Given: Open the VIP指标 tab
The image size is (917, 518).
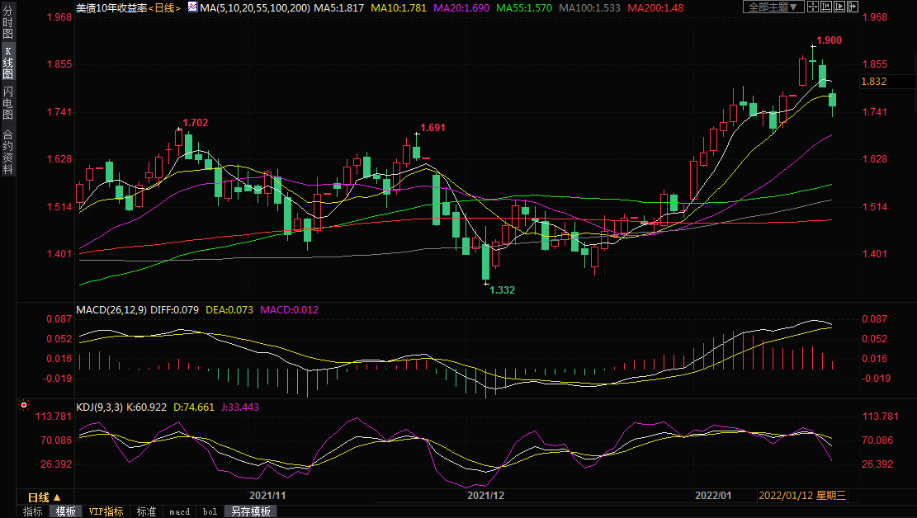Looking at the screenshot, I should pyautogui.click(x=106, y=511).
